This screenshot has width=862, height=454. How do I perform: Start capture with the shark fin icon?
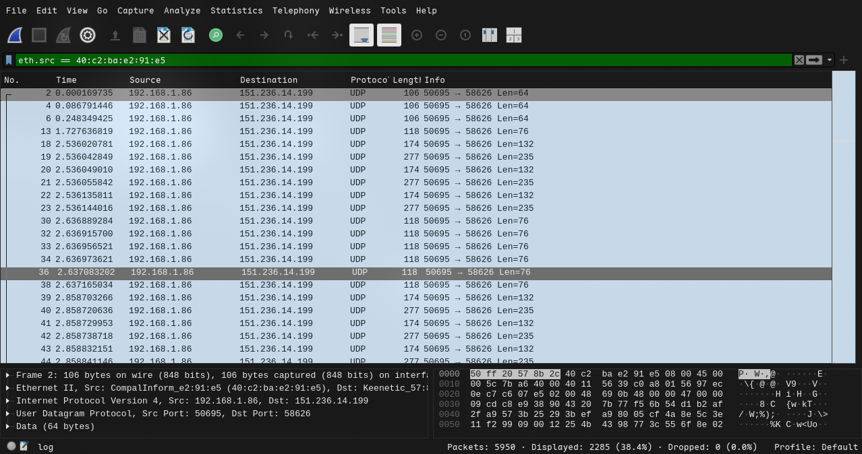click(15, 35)
